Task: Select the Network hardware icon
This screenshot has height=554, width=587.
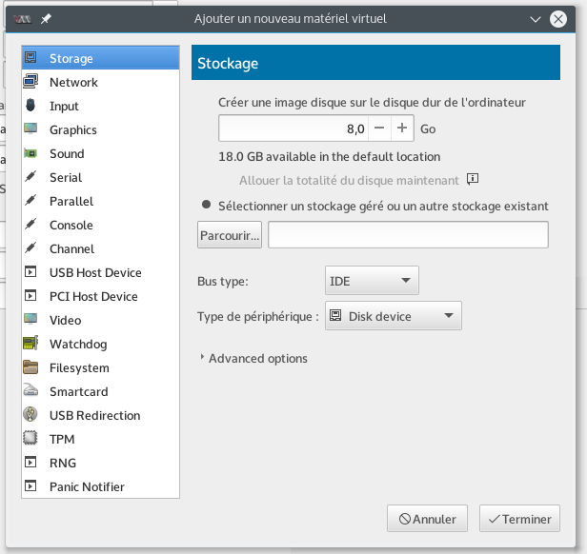Action: tap(30, 82)
